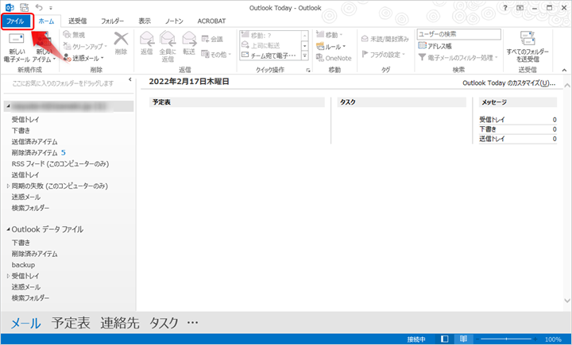
Task: Open the フォルダー ribbon tab
Action: [x=112, y=21]
